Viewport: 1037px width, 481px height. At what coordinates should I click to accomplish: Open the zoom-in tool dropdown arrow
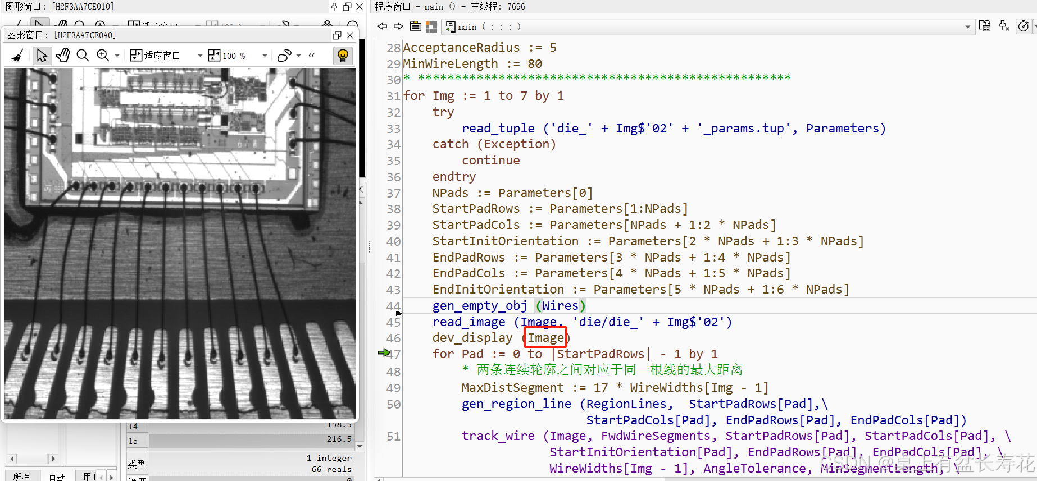click(x=117, y=56)
